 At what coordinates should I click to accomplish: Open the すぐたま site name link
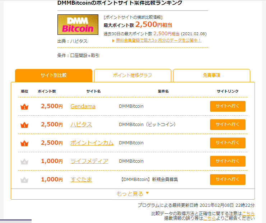pos(81,180)
